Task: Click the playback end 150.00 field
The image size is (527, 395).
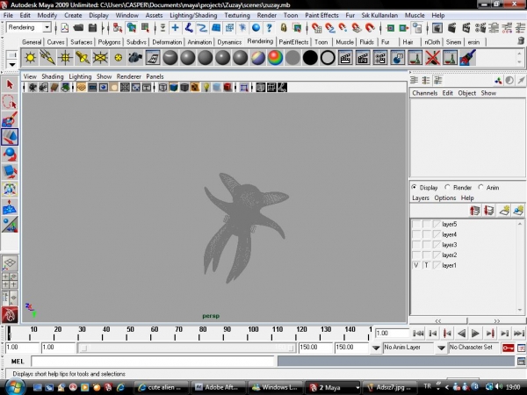Action: 315,348
